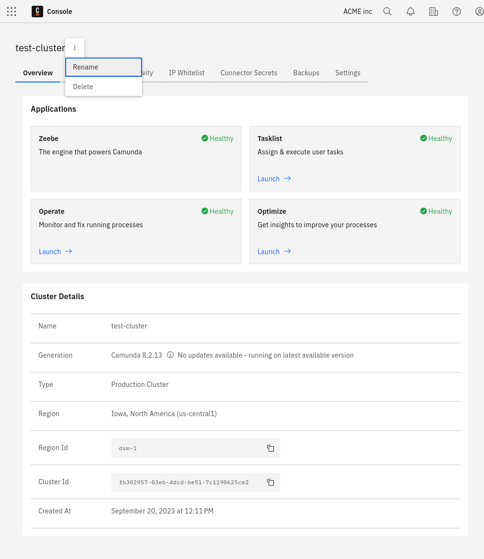Click the arrow beside Operate Launch
This screenshot has height=559, width=484.
(69, 251)
